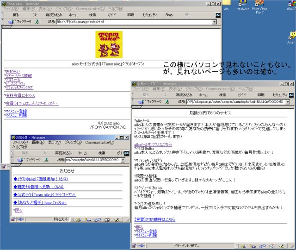Open Mailbox icon in 会員ページTOP status bar
The height and width of the screenshot is (250, 296).
(253, 246)
